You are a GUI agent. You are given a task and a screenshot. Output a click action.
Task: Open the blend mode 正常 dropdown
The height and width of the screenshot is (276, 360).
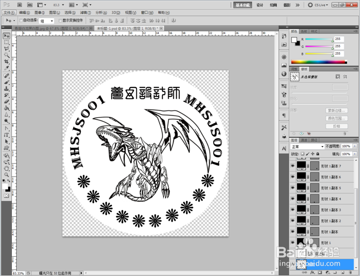point(307,146)
